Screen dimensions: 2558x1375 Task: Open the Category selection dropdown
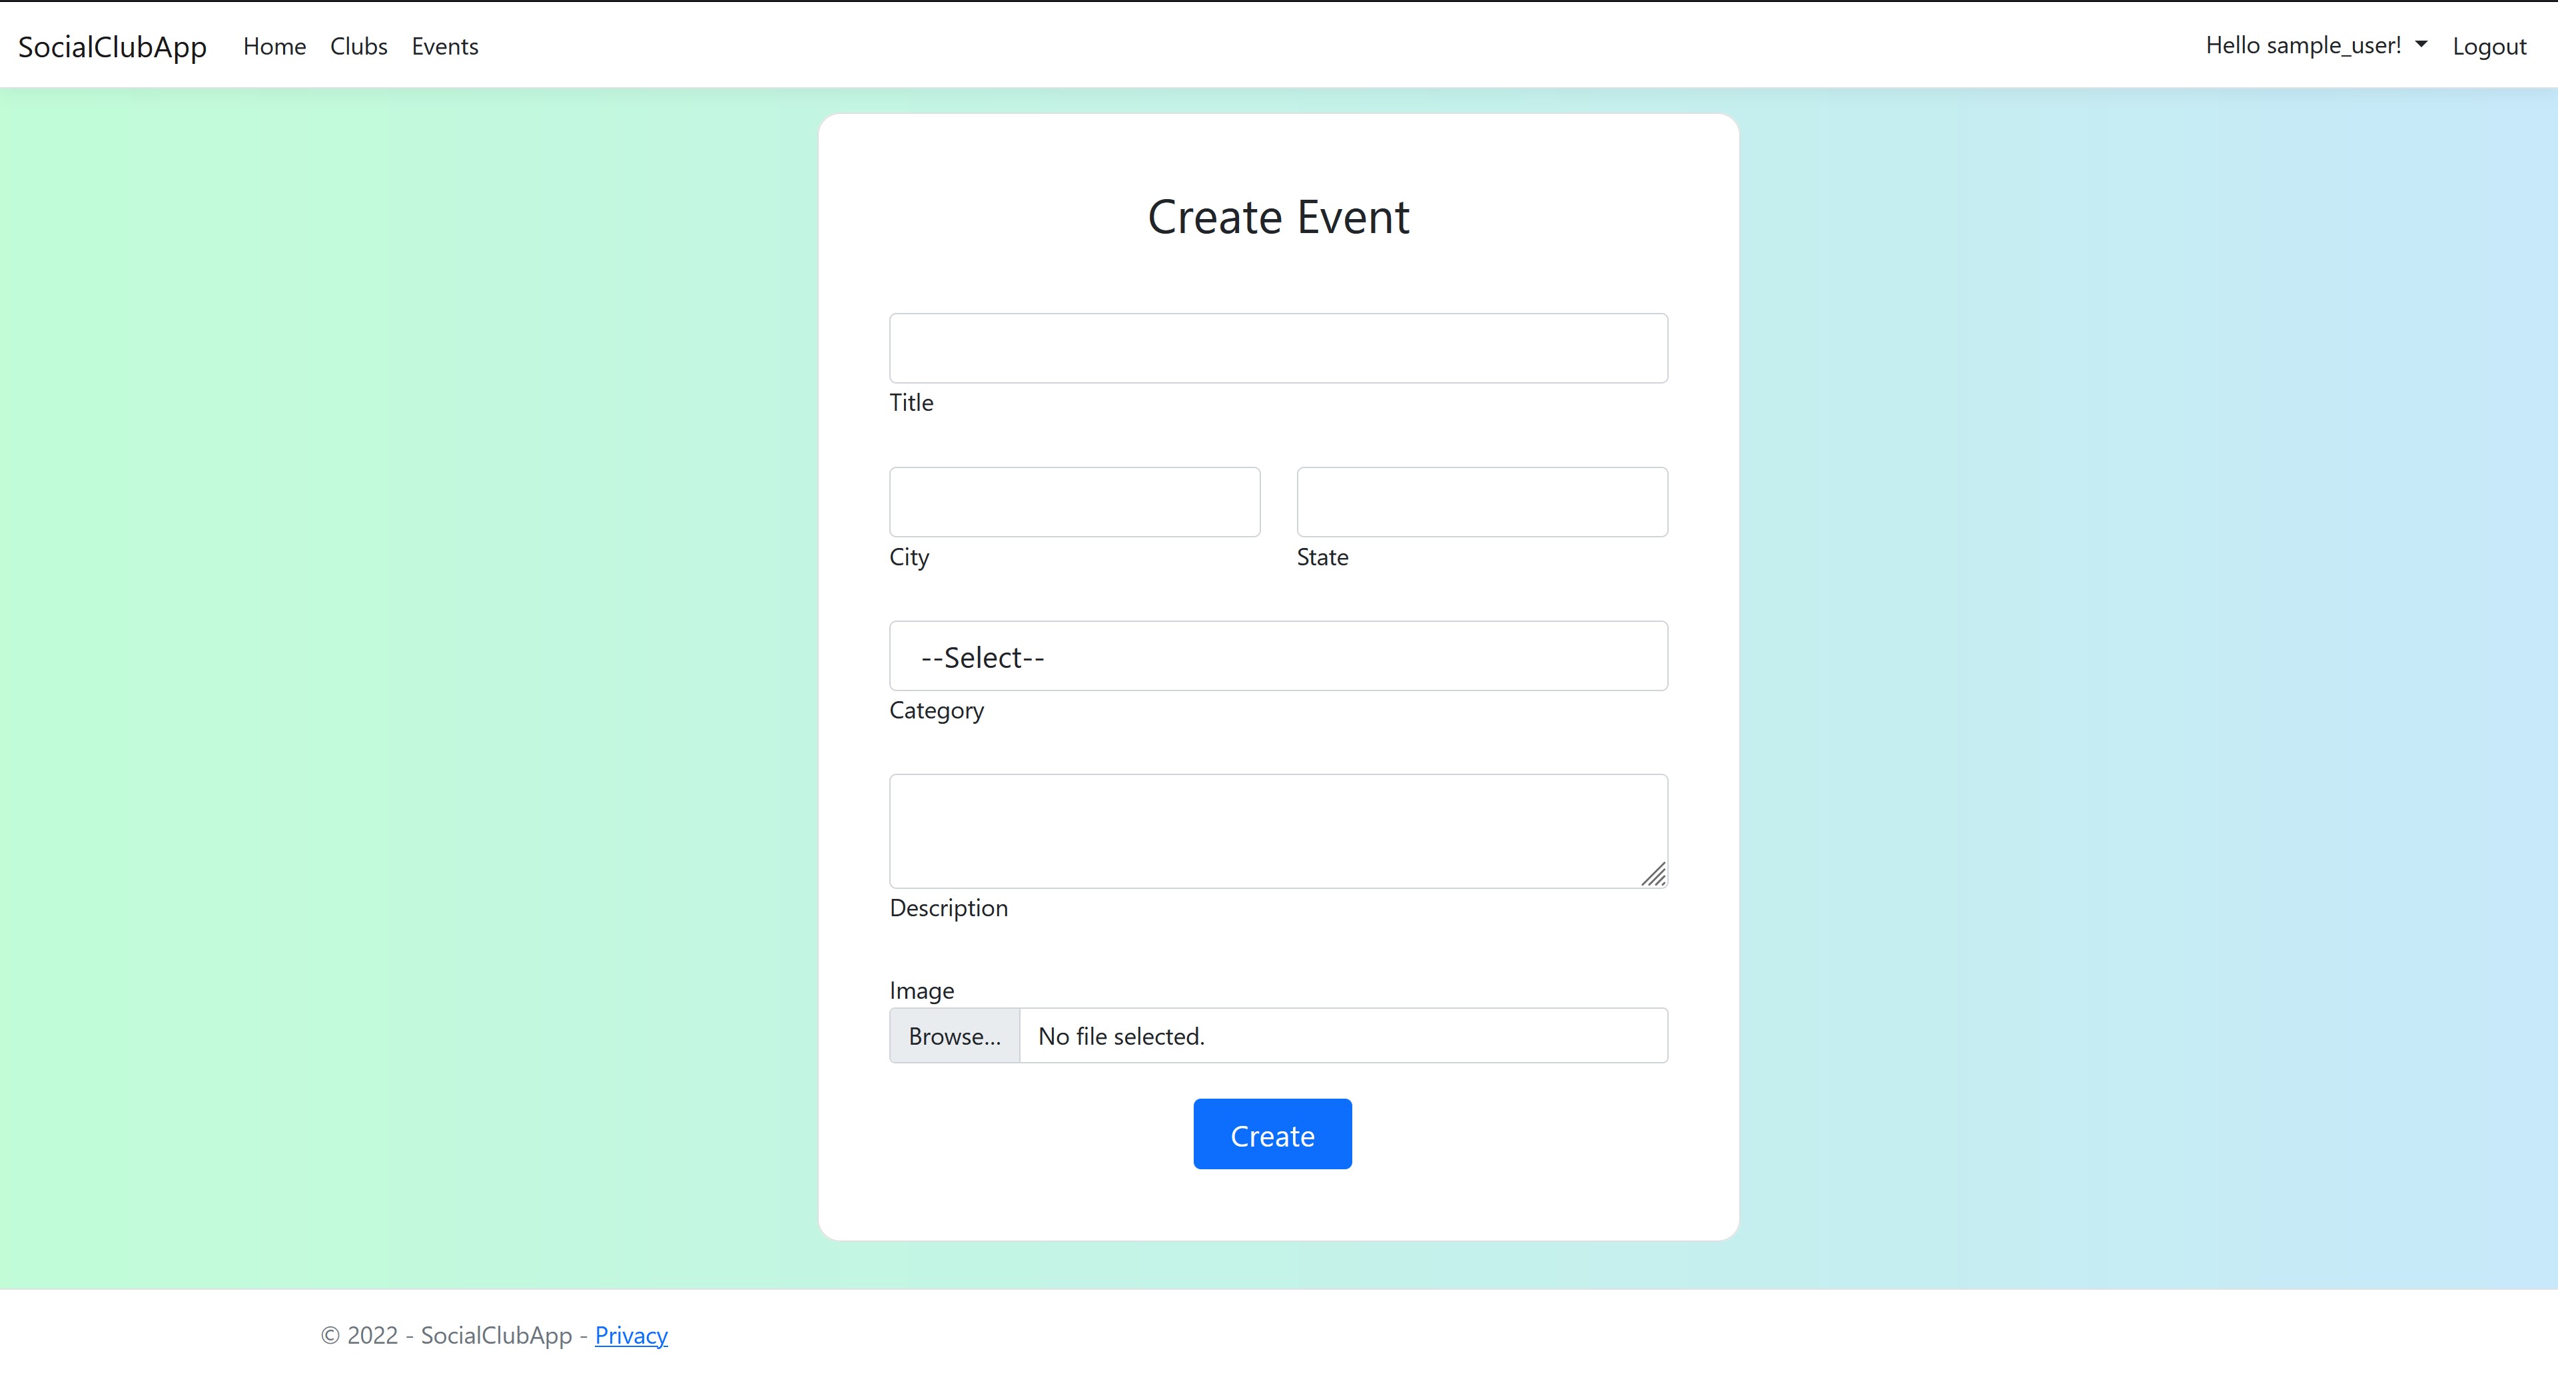coord(1278,657)
